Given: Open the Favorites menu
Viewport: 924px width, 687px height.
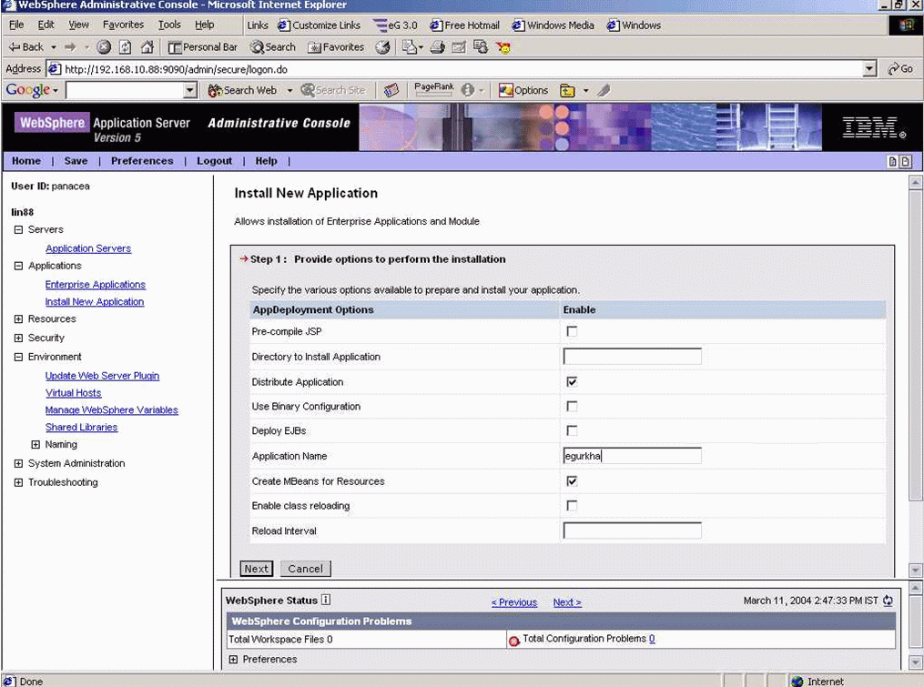Looking at the screenshot, I should tap(123, 25).
